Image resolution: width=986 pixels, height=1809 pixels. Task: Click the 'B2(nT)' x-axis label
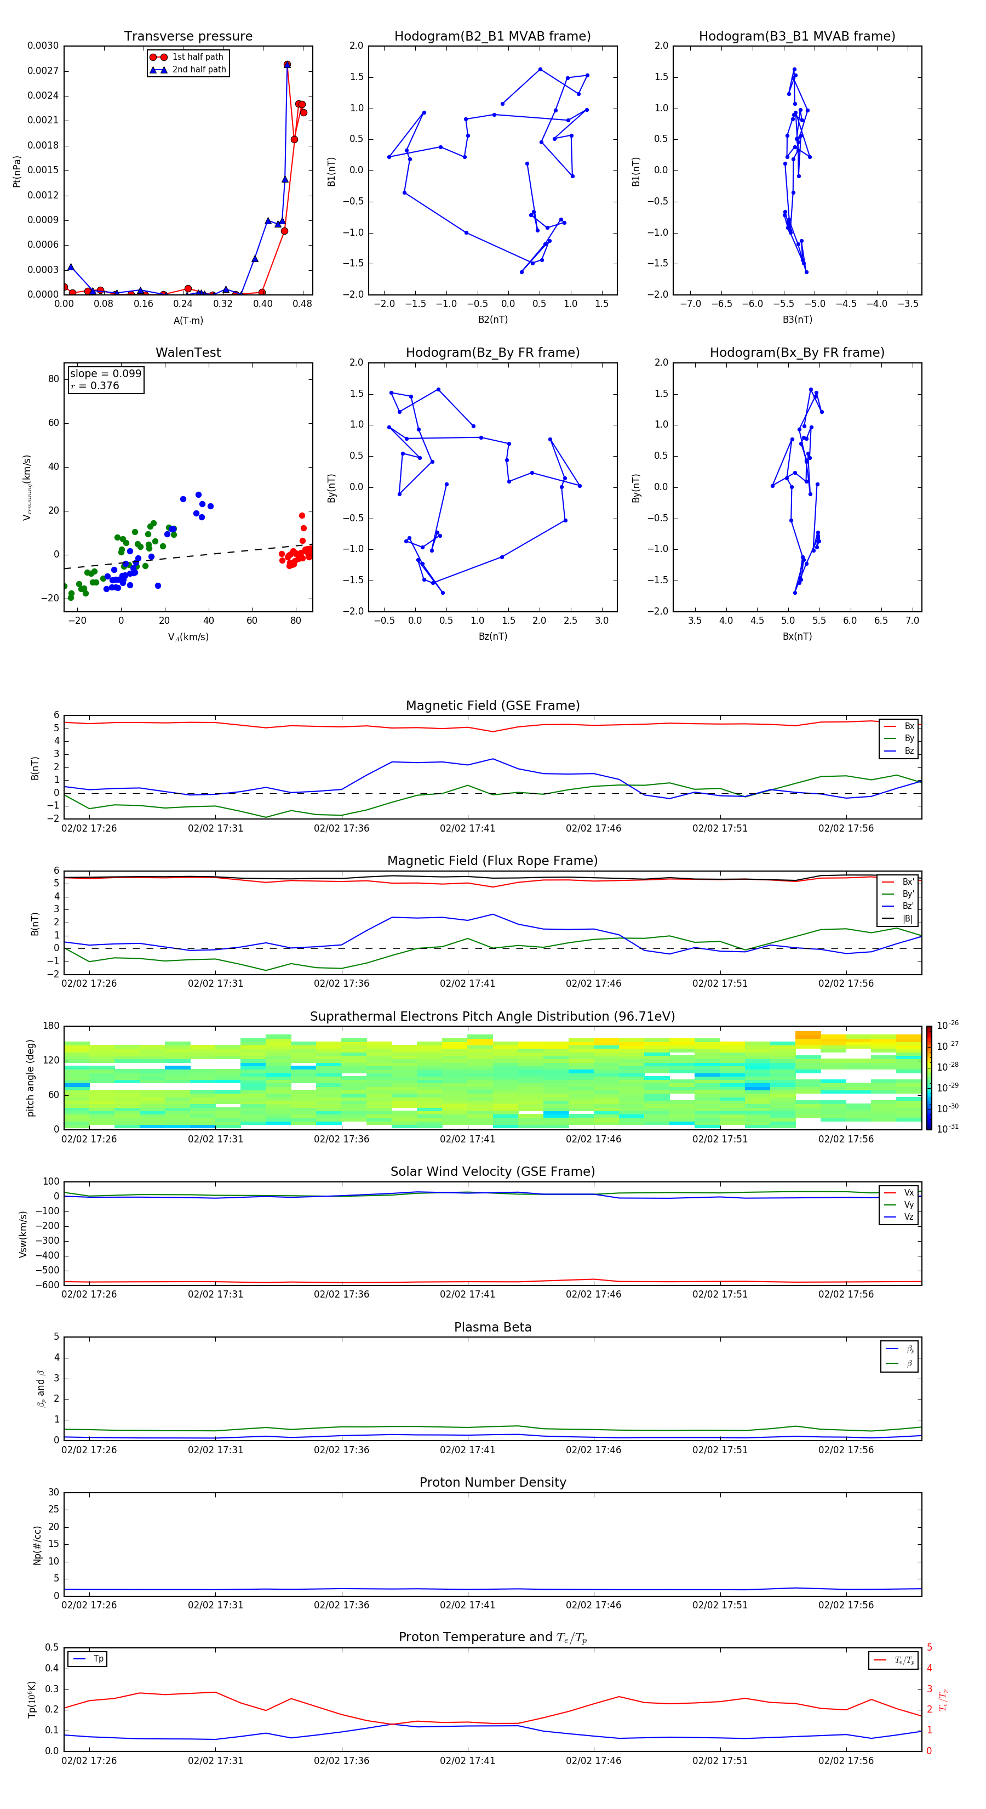tap(492, 320)
